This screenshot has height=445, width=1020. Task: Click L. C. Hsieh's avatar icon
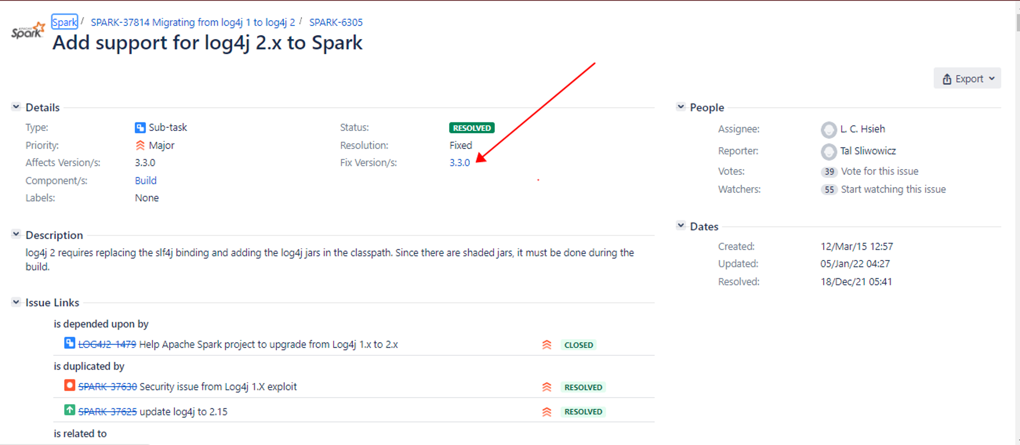[829, 129]
